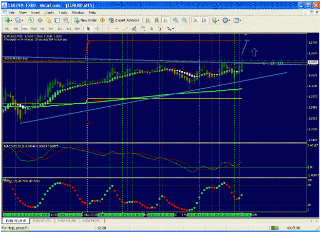Click the 439/1 kb traffic indicator

tap(293, 228)
